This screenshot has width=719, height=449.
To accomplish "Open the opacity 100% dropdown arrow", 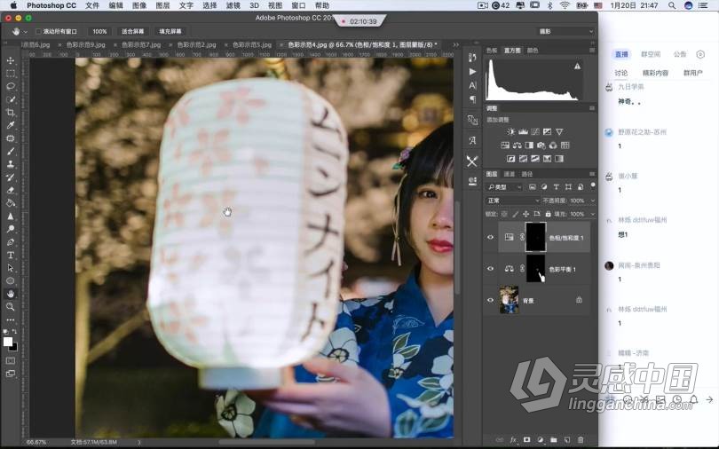I will pos(592,201).
